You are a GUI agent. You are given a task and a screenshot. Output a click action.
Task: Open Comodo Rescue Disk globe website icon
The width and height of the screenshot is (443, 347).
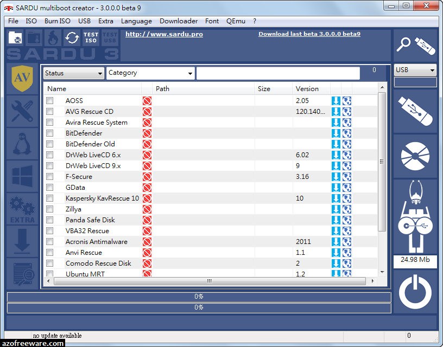[347, 263]
